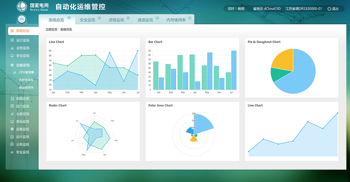Expand the collapsed 设备监视 in the lower sidebar group
The height and width of the screenshot is (182, 350).
(23, 129)
